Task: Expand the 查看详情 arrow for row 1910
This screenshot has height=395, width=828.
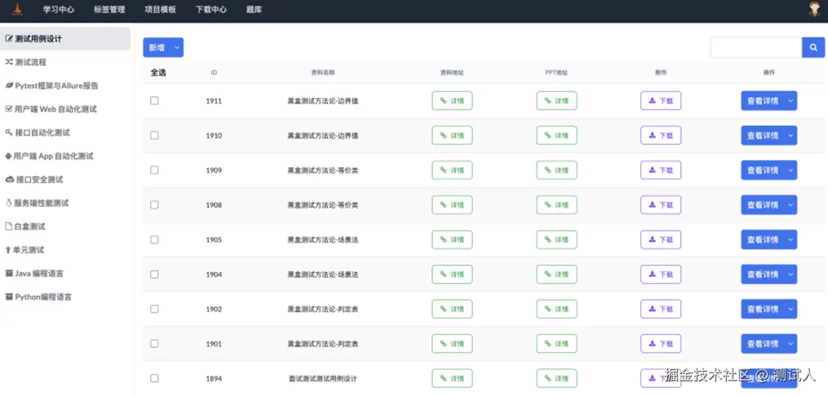Action: [790, 136]
